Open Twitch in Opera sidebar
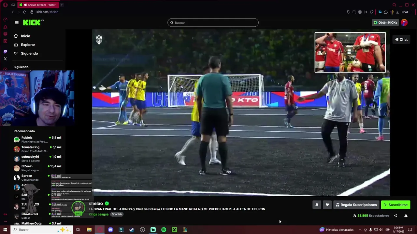Viewport: 417px width, 234px height. [x=5, y=52]
